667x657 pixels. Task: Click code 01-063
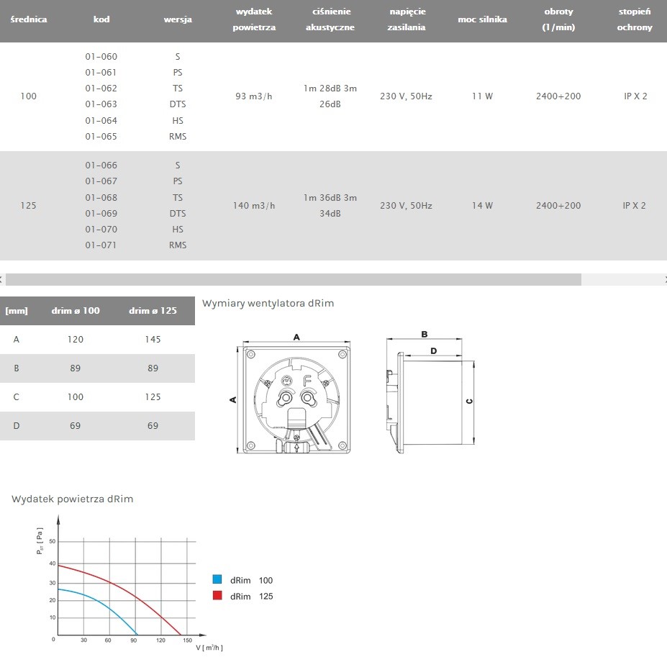click(101, 104)
